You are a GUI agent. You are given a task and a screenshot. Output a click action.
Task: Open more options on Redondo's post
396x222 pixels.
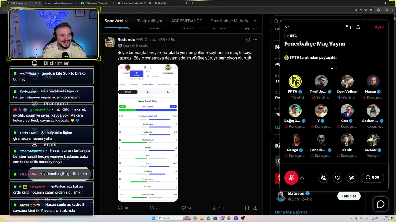pos(255,40)
